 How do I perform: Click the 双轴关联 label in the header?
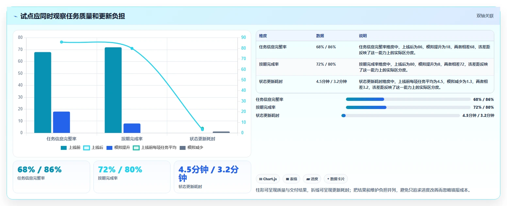tap(485, 16)
